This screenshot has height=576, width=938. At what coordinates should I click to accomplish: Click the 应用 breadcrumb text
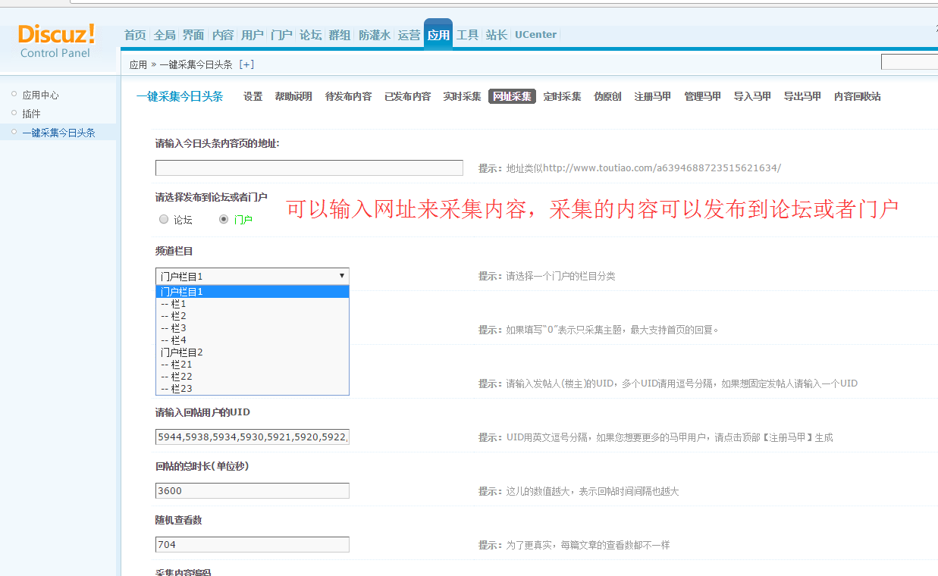(138, 64)
